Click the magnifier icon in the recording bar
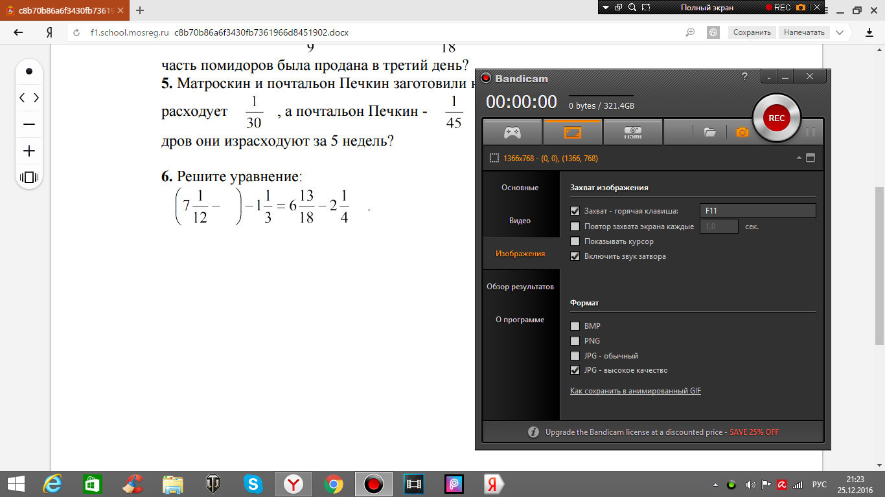Viewport: 885px width, 497px height. pyautogui.click(x=647, y=8)
